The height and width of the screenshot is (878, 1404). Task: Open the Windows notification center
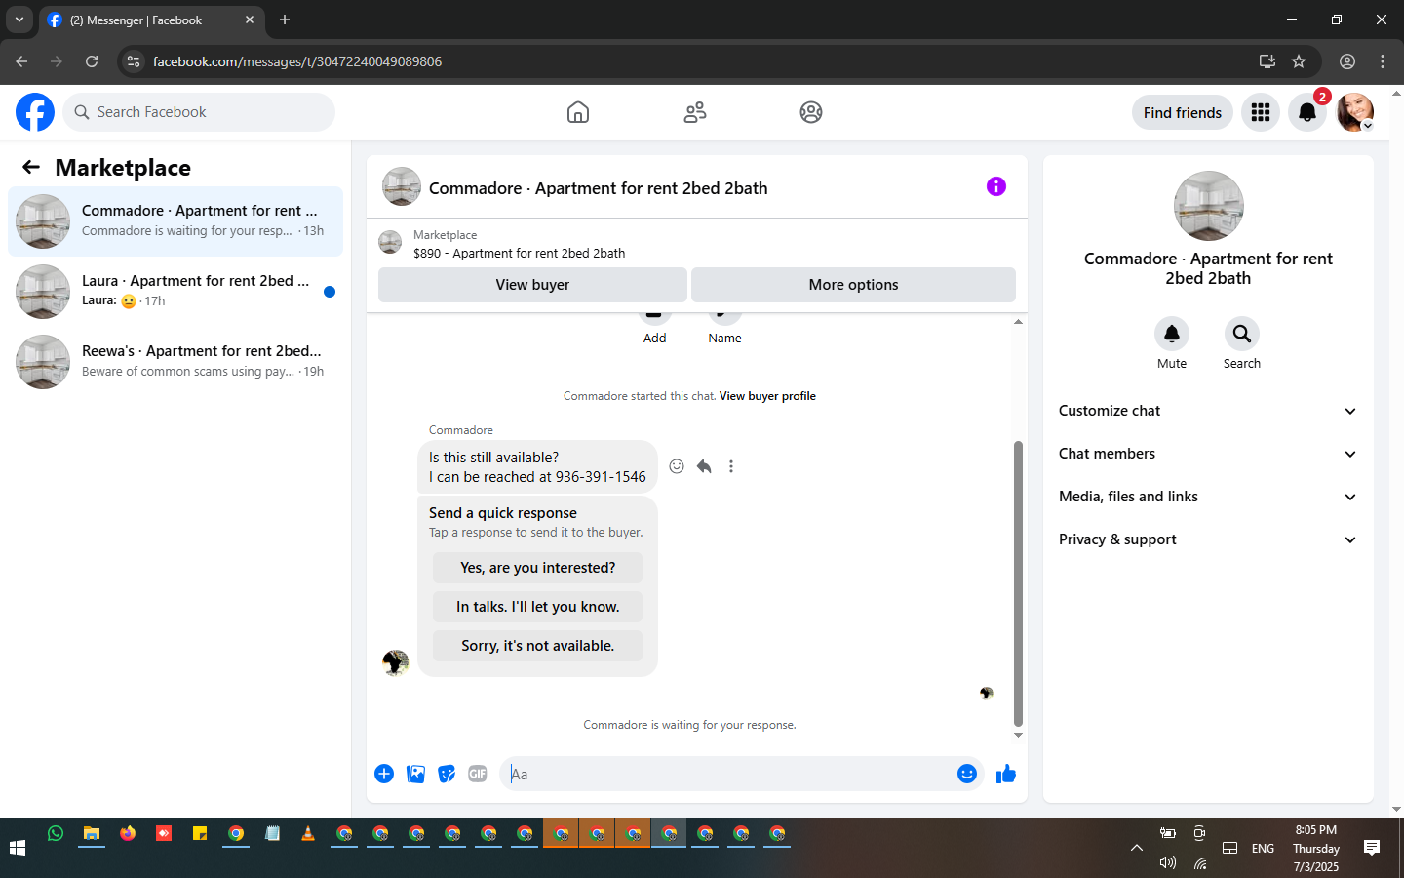(x=1372, y=848)
